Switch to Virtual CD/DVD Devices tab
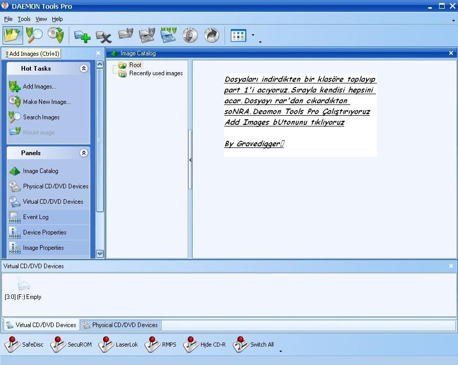 (x=41, y=325)
